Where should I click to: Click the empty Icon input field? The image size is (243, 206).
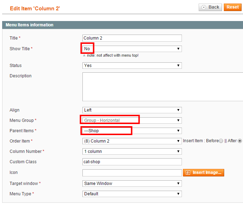(x=132, y=173)
